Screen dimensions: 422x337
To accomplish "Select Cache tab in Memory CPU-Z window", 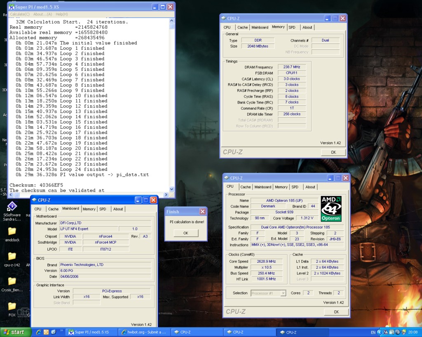I will pos(242,28).
